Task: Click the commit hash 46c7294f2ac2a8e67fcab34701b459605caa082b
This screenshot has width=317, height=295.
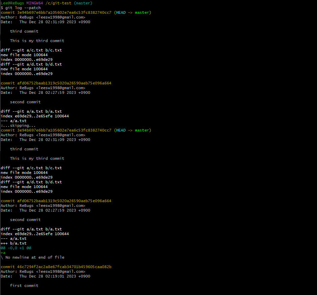Action: click(x=64, y=267)
